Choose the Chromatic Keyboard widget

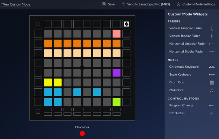[x=191, y=67]
